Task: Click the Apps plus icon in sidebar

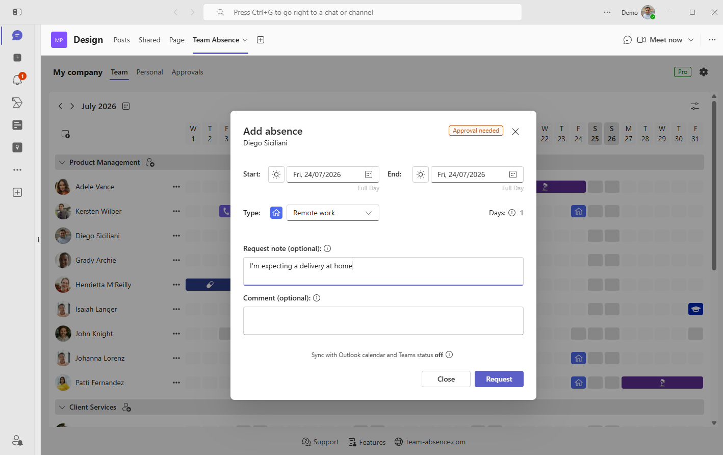Action: click(17, 192)
